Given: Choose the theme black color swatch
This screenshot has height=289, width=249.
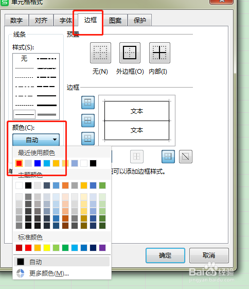Looking at the screenshot, I should tap(28, 185).
